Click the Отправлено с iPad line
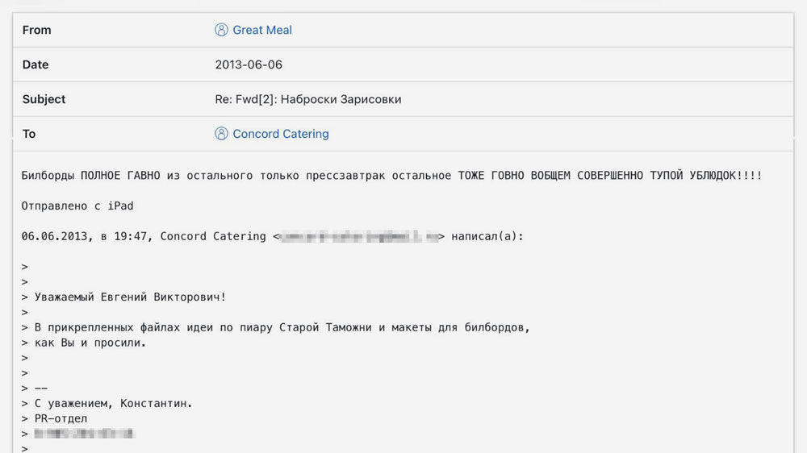Image resolution: width=807 pixels, height=453 pixels. pos(77,206)
